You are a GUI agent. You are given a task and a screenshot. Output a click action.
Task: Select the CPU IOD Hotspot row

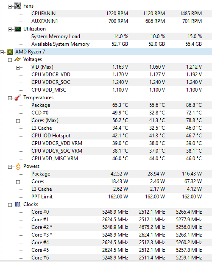(x=121, y=136)
